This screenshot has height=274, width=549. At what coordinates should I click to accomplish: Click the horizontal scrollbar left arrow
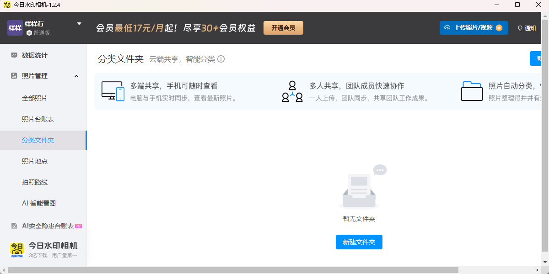tap(4, 270)
